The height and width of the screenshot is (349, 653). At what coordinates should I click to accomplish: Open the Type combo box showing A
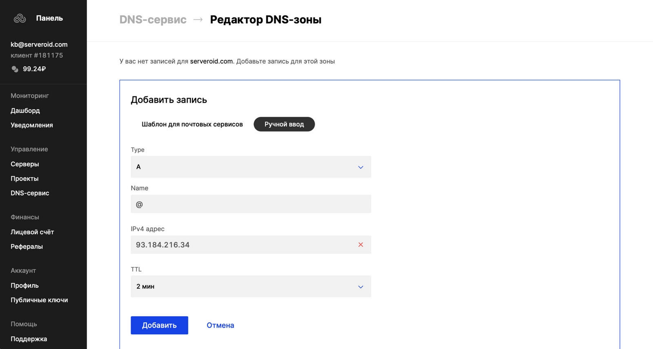(251, 167)
